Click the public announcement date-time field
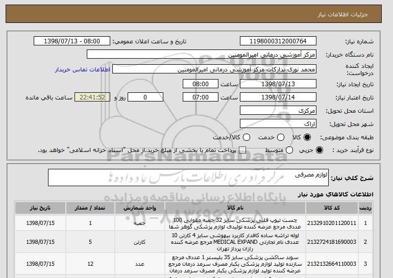 click(72, 41)
